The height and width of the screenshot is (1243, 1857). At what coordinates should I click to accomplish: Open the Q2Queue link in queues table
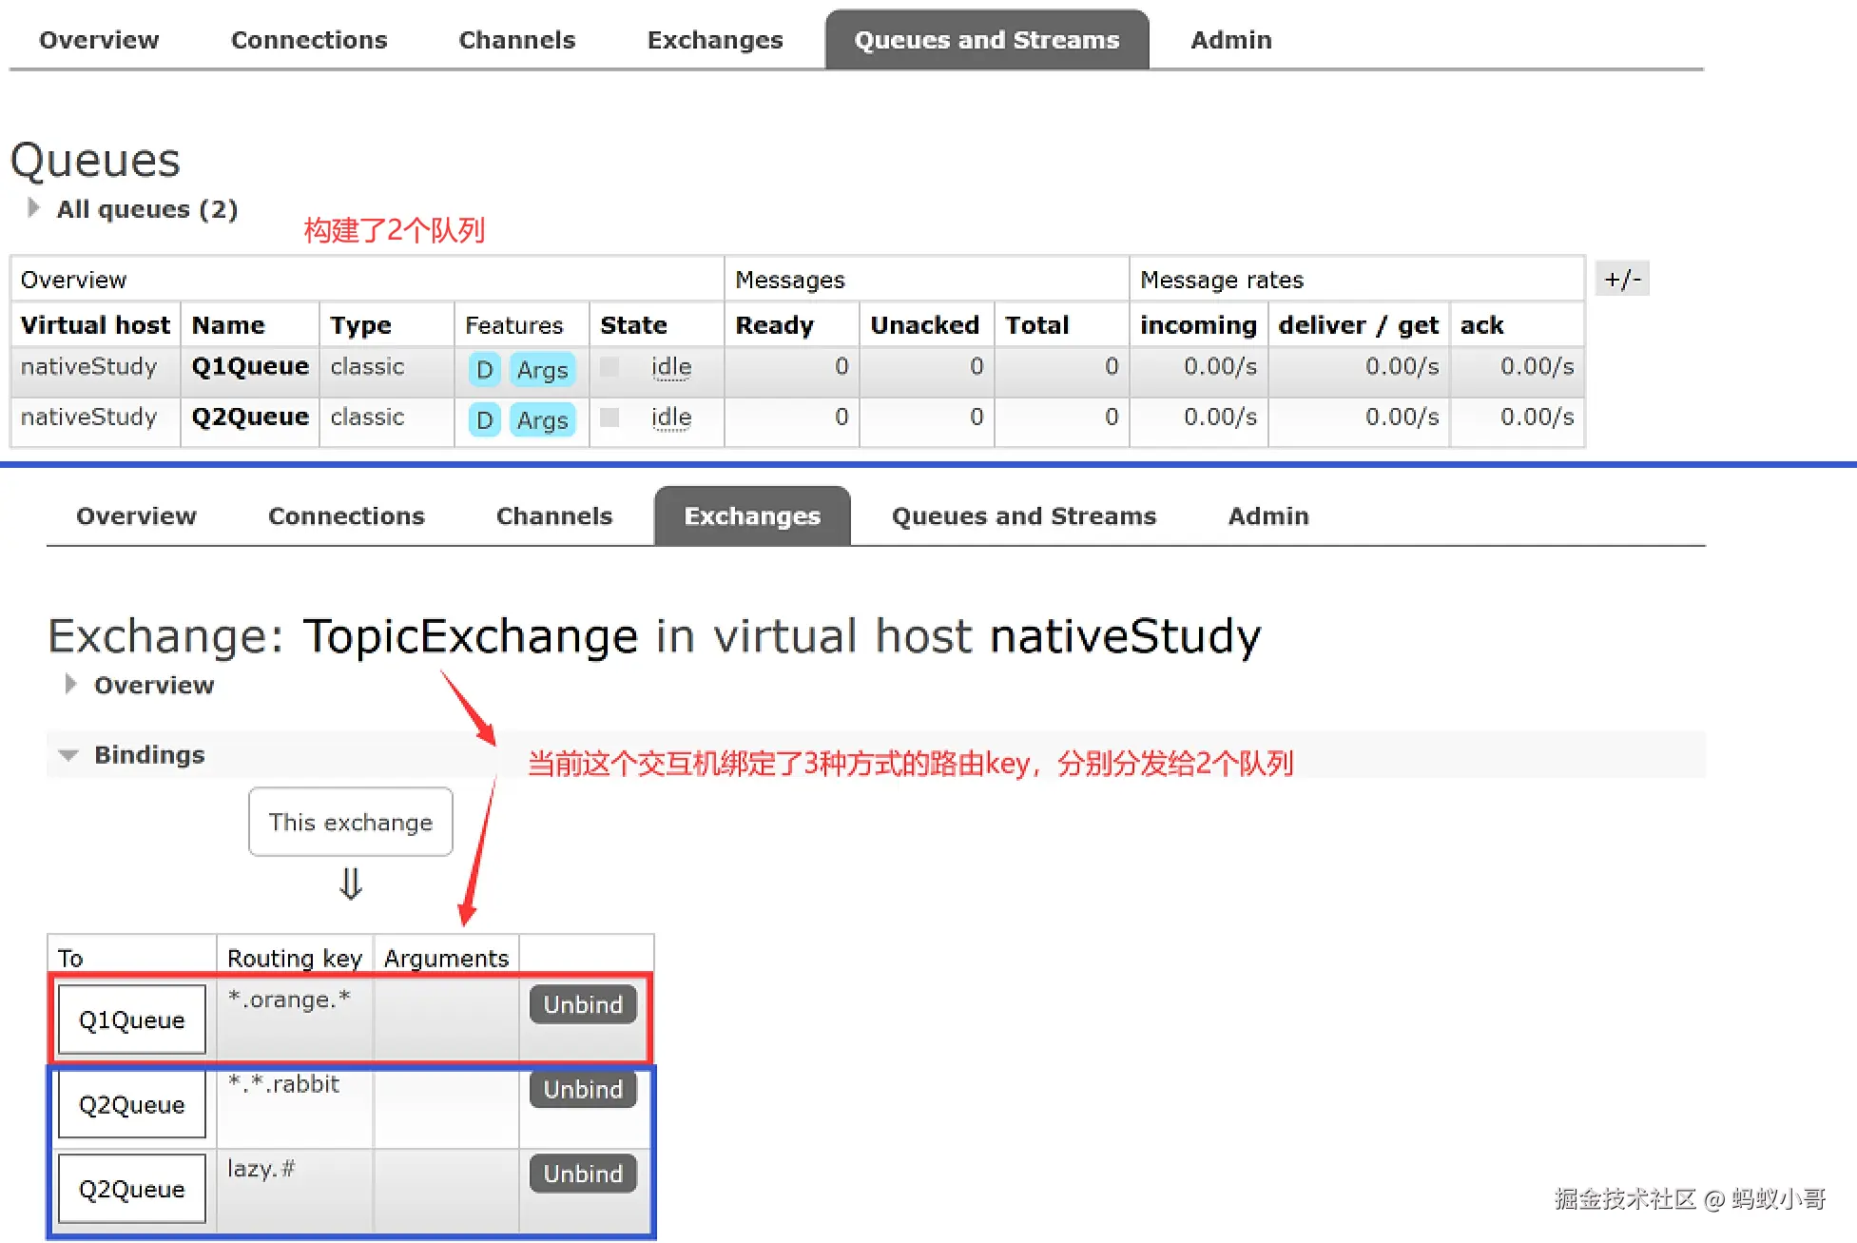[x=250, y=418]
